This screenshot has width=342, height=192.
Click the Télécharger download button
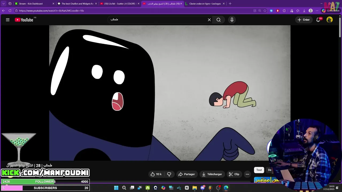click(x=212, y=174)
